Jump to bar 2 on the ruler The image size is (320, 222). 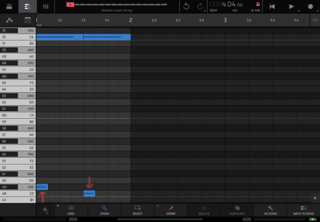click(x=131, y=20)
